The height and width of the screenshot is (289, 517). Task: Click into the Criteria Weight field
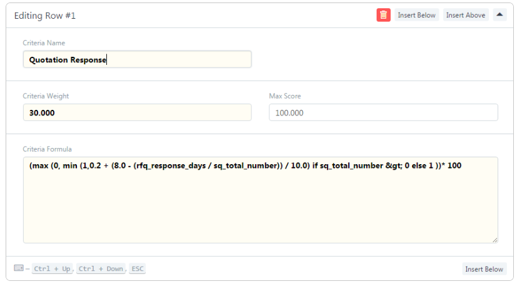tap(137, 112)
